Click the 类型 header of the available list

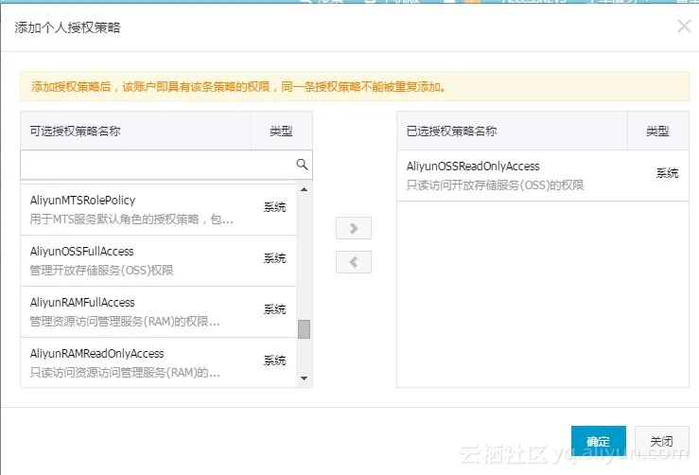(281, 132)
